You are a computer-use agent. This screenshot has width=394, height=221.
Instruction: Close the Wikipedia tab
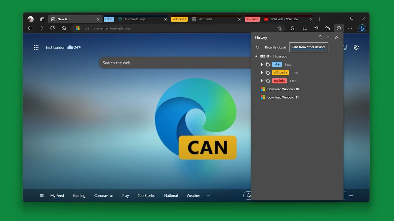click(x=239, y=19)
